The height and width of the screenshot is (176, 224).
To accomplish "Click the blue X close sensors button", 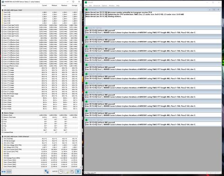I will pyautogui.click(x=78, y=171).
